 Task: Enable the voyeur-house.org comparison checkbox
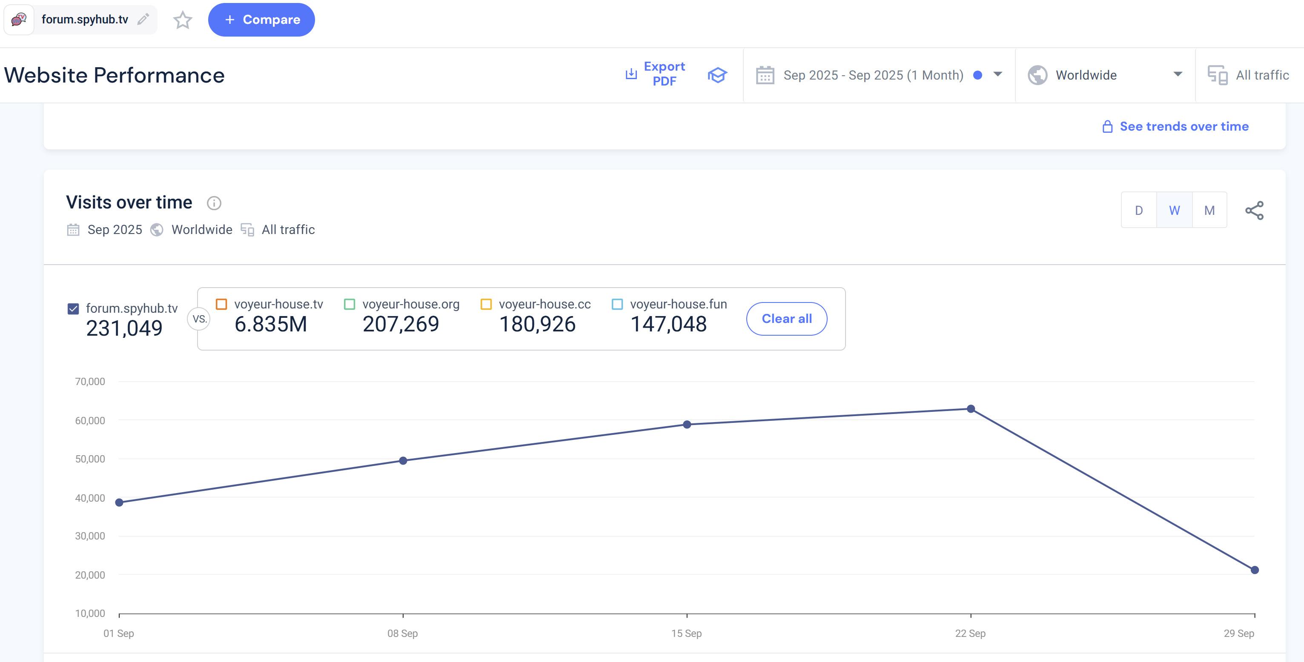click(349, 304)
